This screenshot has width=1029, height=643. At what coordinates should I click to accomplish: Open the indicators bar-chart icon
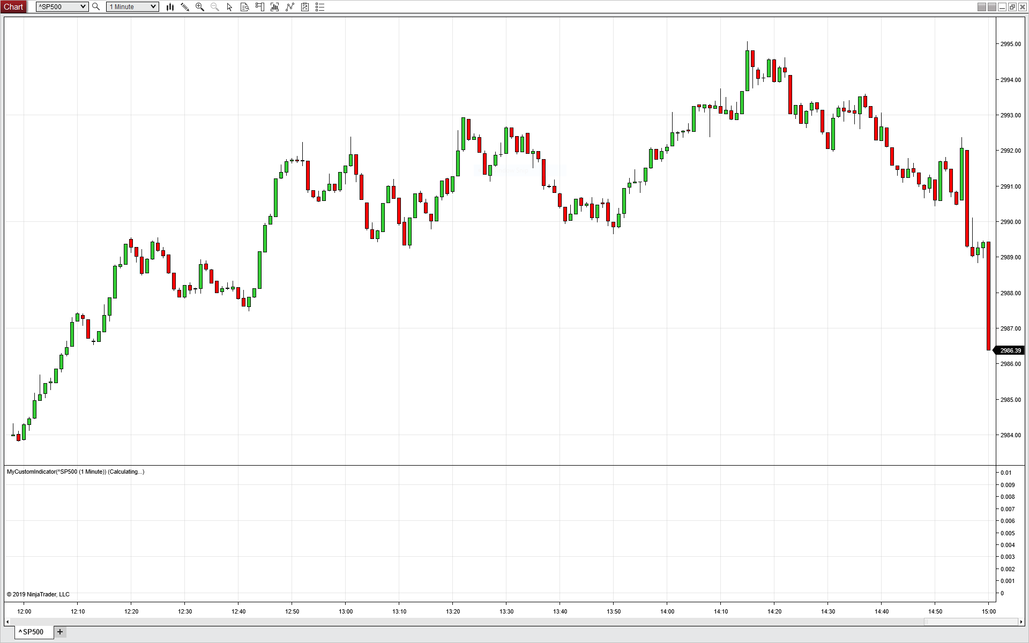point(275,7)
